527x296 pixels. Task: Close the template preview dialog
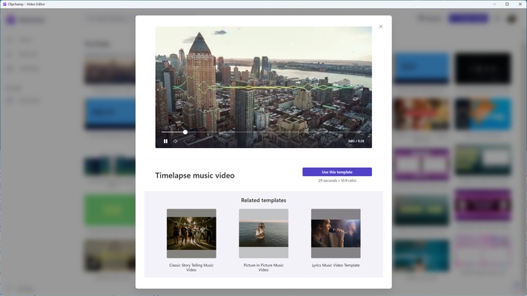coord(380,27)
